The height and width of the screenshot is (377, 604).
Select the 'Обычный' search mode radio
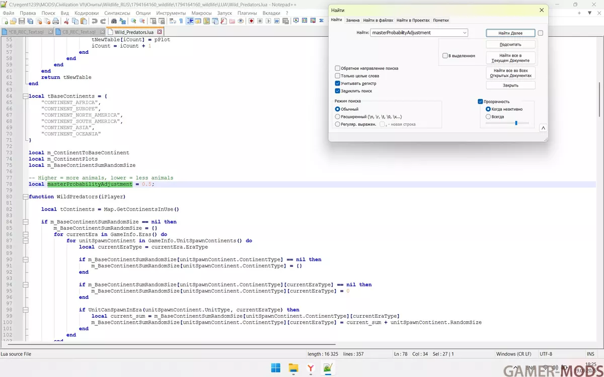pyautogui.click(x=337, y=109)
